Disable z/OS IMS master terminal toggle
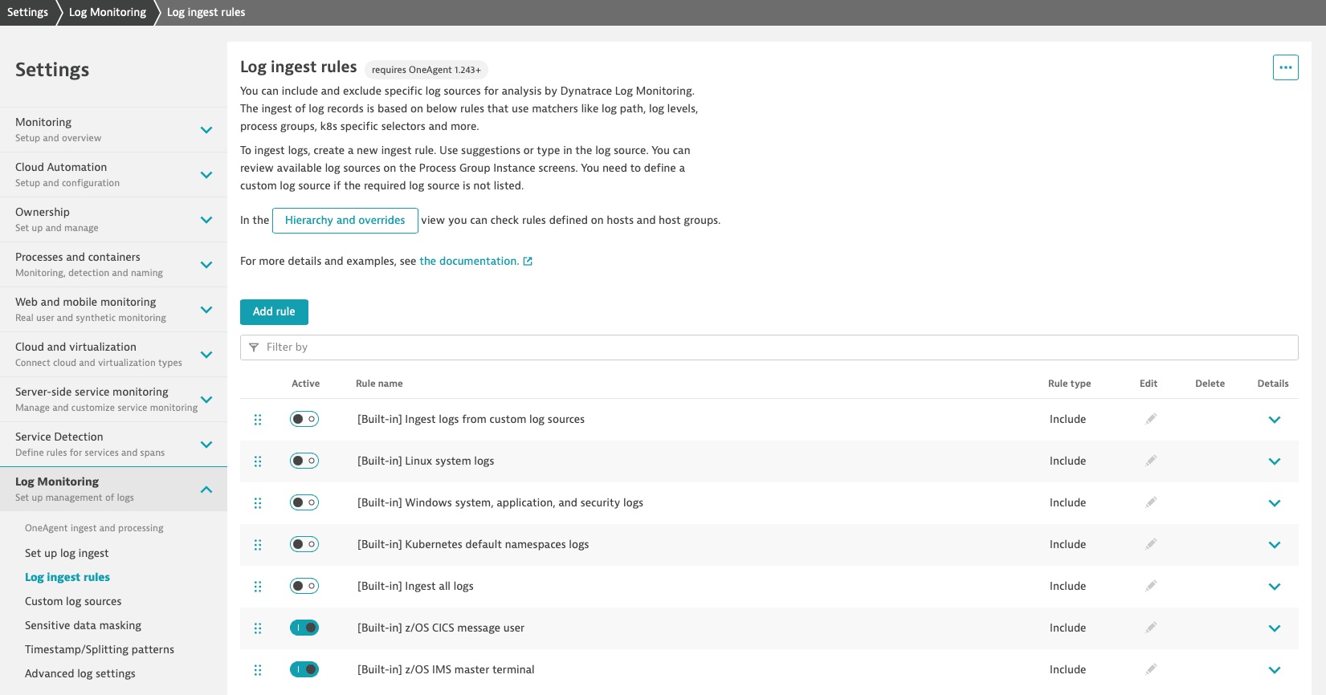The image size is (1326, 695). pyautogui.click(x=304, y=669)
